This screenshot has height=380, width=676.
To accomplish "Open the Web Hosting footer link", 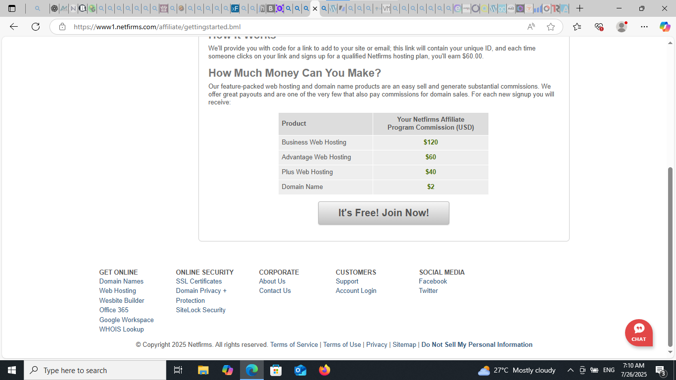I will click(x=118, y=291).
